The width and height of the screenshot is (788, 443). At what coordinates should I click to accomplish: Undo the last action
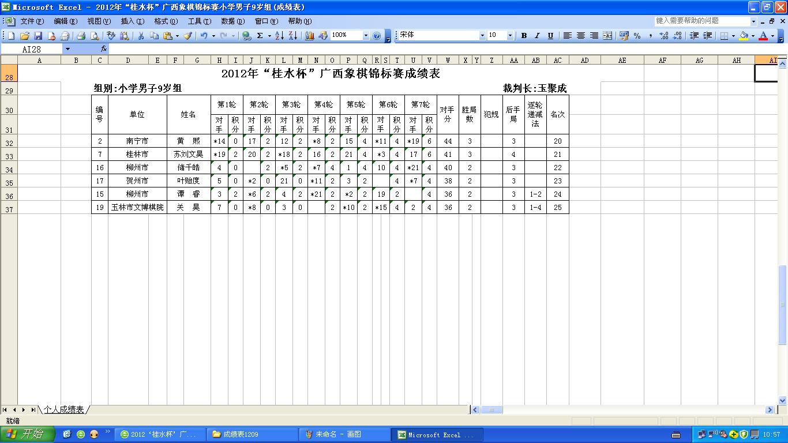[204, 36]
